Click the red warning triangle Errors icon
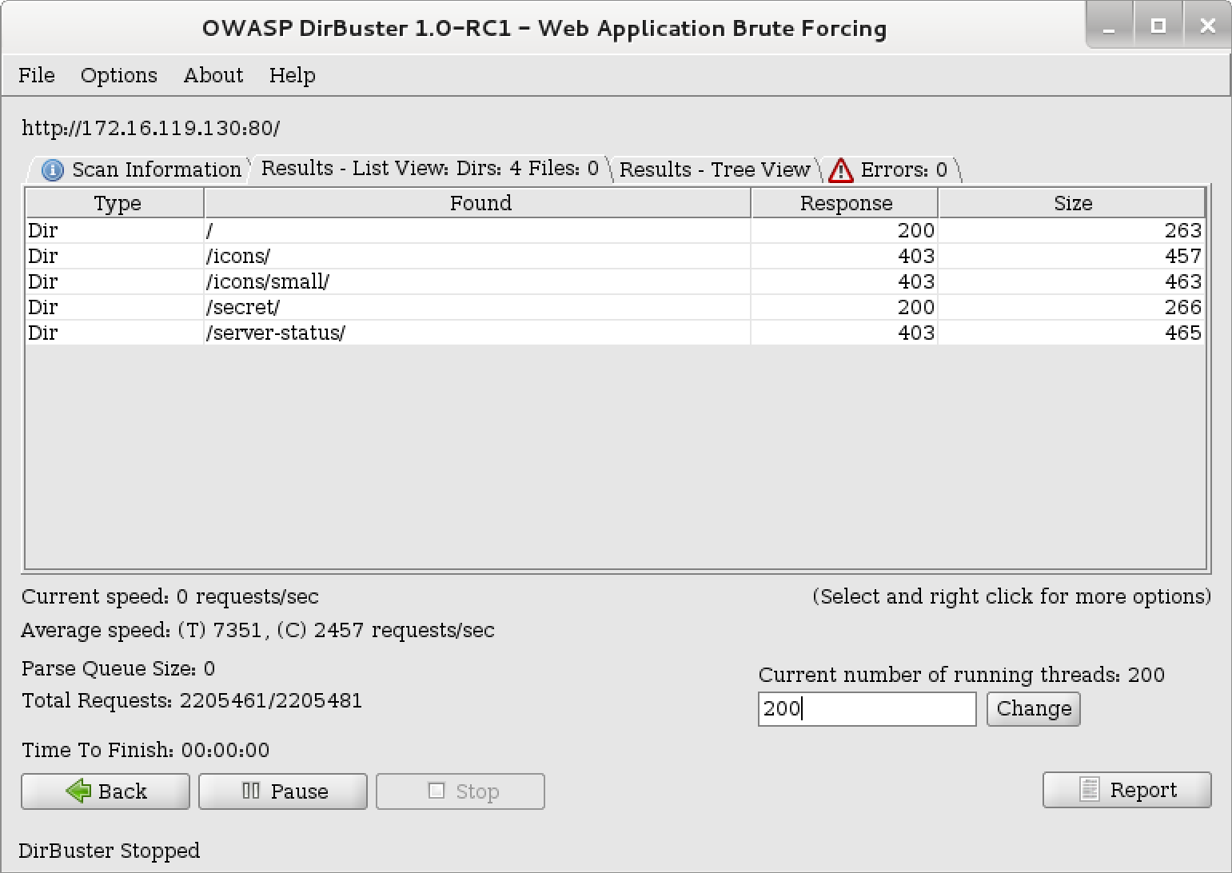The width and height of the screenshot is (1232, 873). (x=840, y=170)
